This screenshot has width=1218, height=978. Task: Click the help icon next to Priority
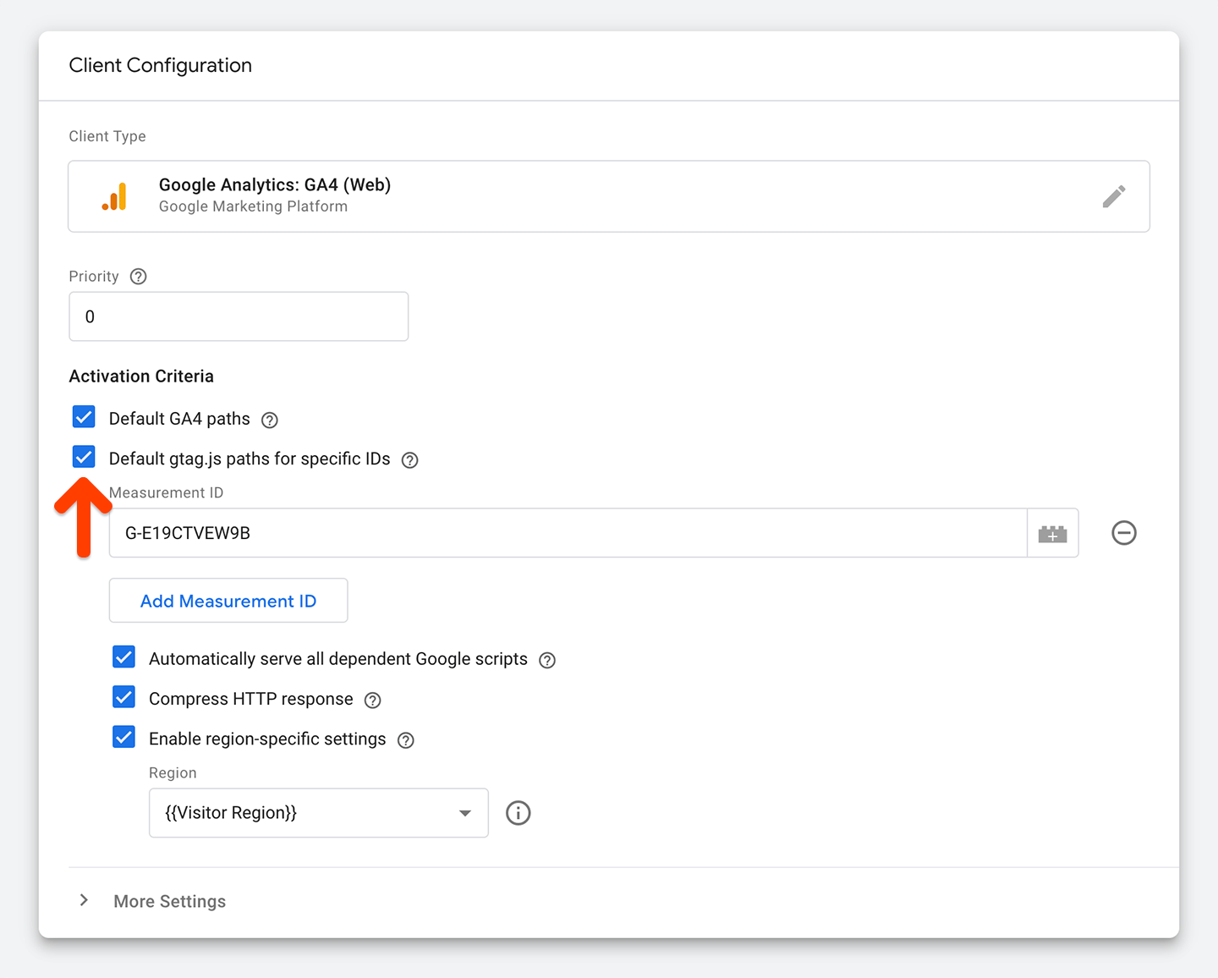click(x=139, y=277)
